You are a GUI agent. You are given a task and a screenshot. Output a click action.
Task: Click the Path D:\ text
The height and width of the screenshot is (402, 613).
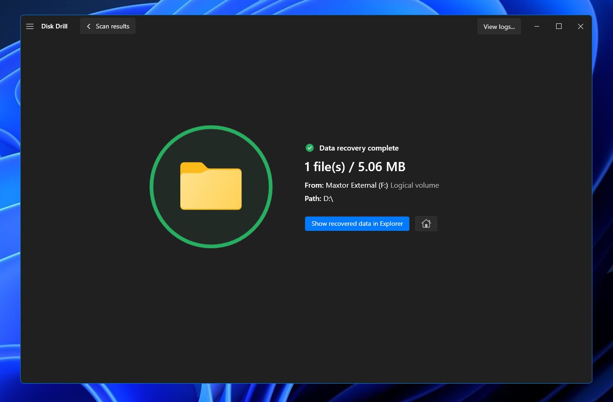tap(319, 199)
